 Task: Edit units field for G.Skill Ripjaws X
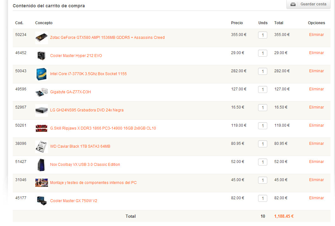click(263, 126)
